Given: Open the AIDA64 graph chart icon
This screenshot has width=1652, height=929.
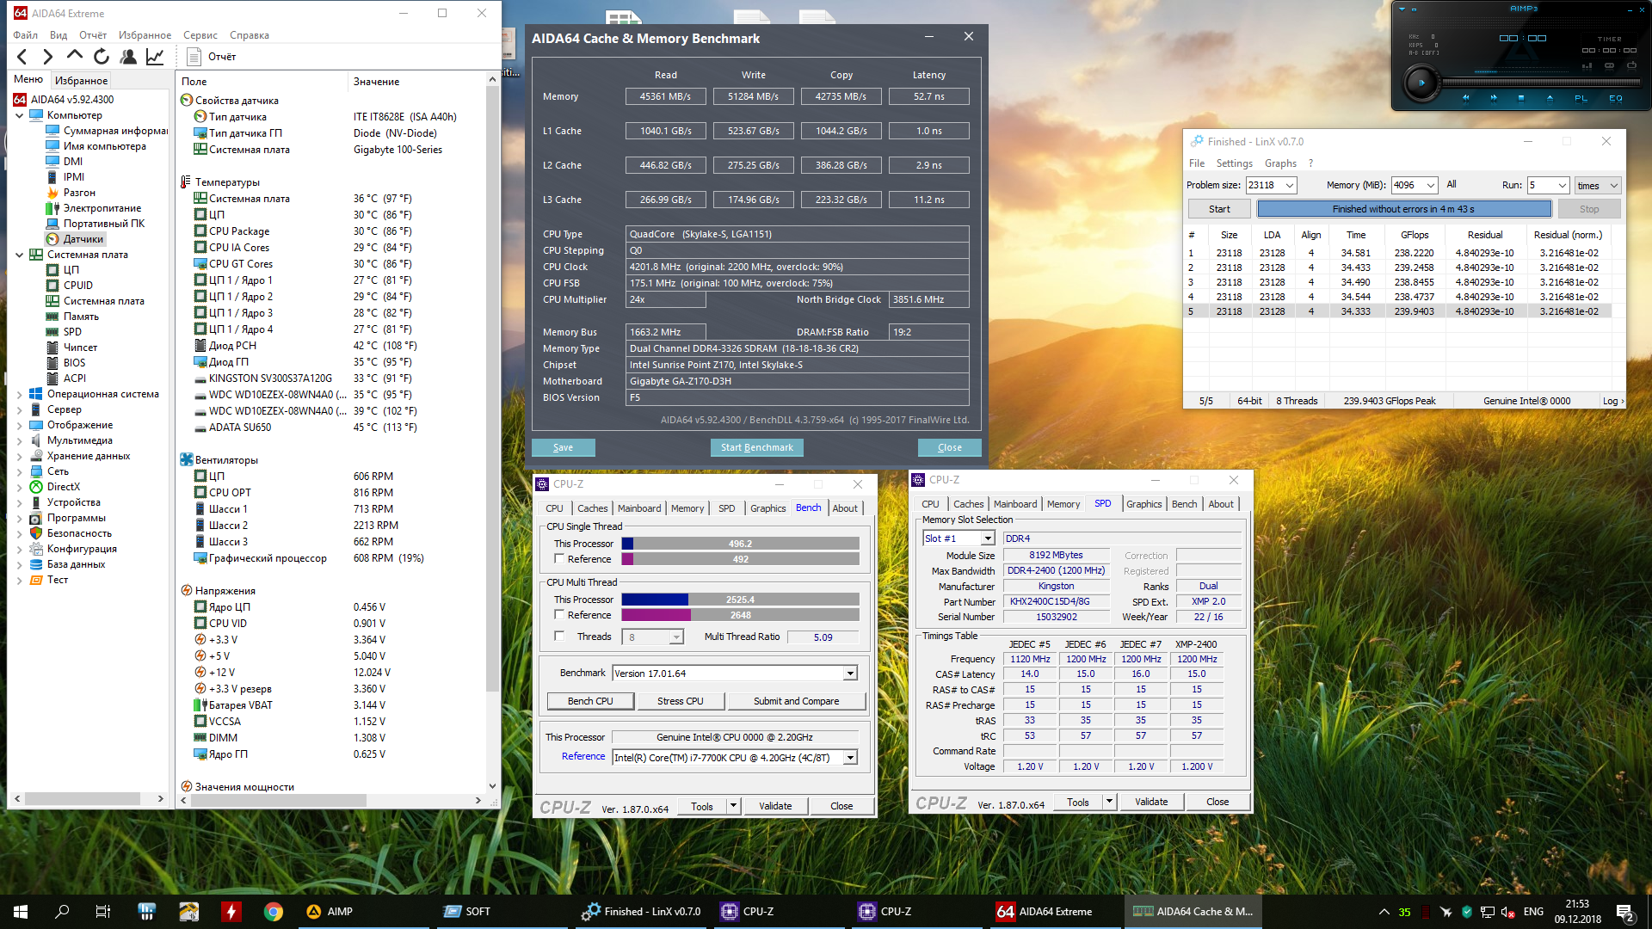Looking at the screenshot, I should point(155,57).
